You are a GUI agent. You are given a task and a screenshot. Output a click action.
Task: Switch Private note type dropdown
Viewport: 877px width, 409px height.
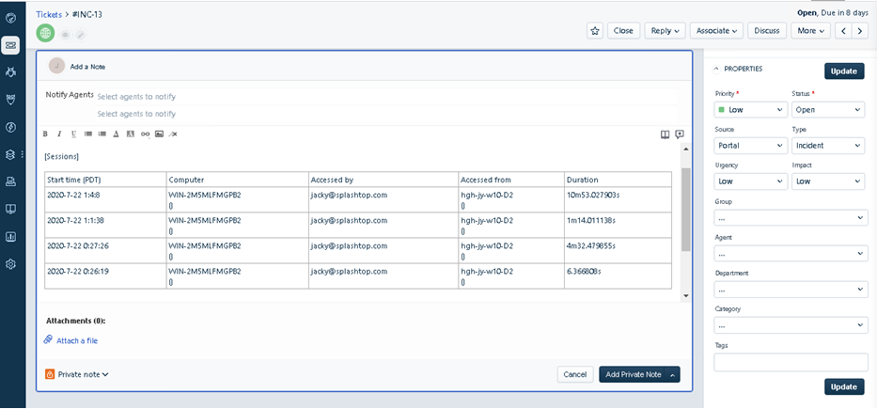click(x=77, y=374)
